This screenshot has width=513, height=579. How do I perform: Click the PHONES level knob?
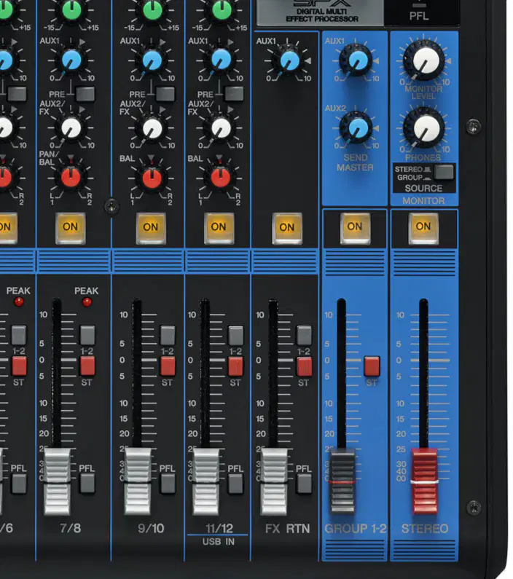pos(426,128)
